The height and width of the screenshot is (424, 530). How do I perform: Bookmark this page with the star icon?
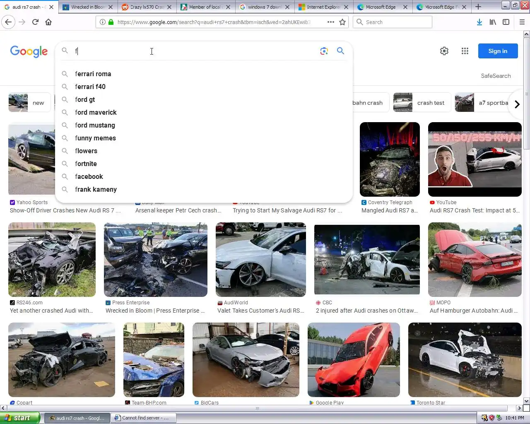pyautogui.click(x=342, y=22)
